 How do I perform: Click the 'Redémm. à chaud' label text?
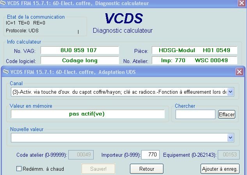tap(43, 169)
